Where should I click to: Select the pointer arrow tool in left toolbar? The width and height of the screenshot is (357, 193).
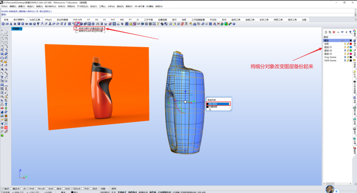(2, 30)
